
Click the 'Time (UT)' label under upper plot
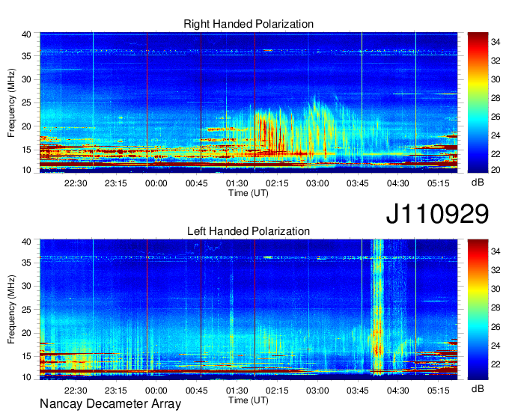tap(249, 193)
